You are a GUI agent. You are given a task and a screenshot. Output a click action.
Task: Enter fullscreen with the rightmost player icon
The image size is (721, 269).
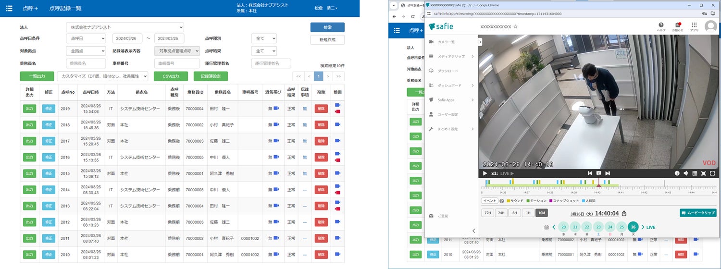point(712,173)
